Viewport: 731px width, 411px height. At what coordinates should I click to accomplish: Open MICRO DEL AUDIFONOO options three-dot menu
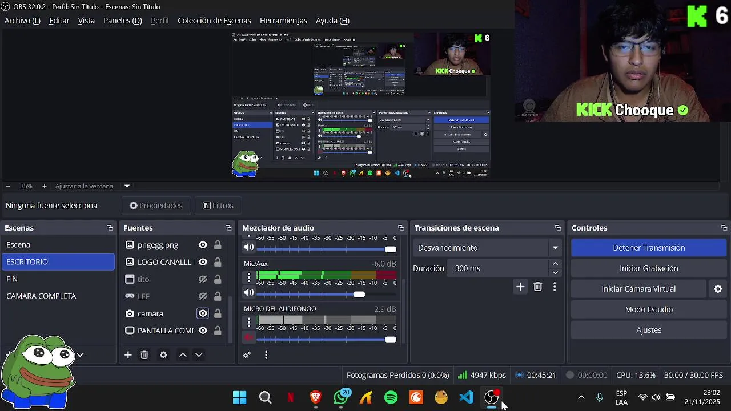[248, 323]
